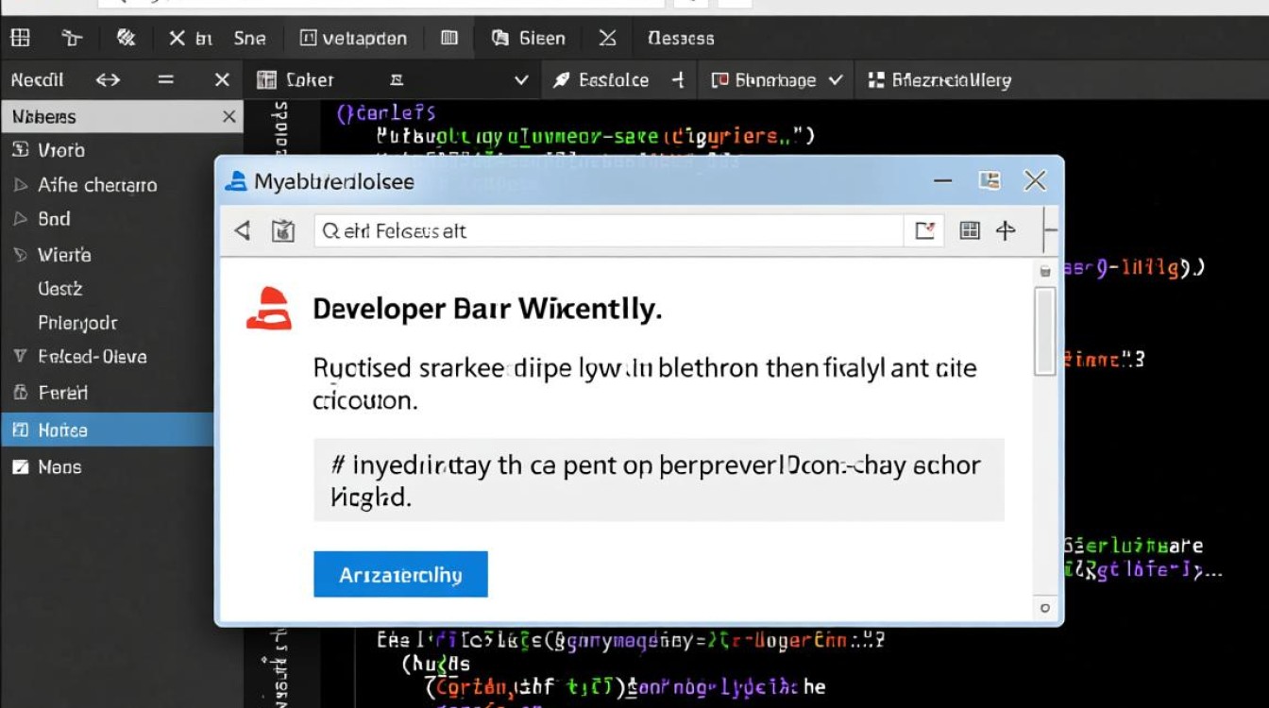This screenshot has height=708, width=1269.
Task: Select the highlighted "Horɛɛa" sidebar row
Action: point(108,430)
